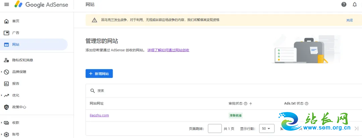362x138 pixels.
Task: Click the 隐私权和消息 person icon
Action: [x=6, y=60]
